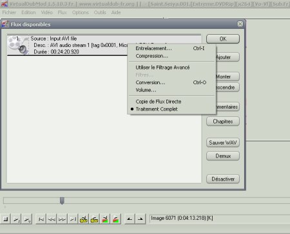
Task: Click the Demux button
Action: click(x=223, y=156)
